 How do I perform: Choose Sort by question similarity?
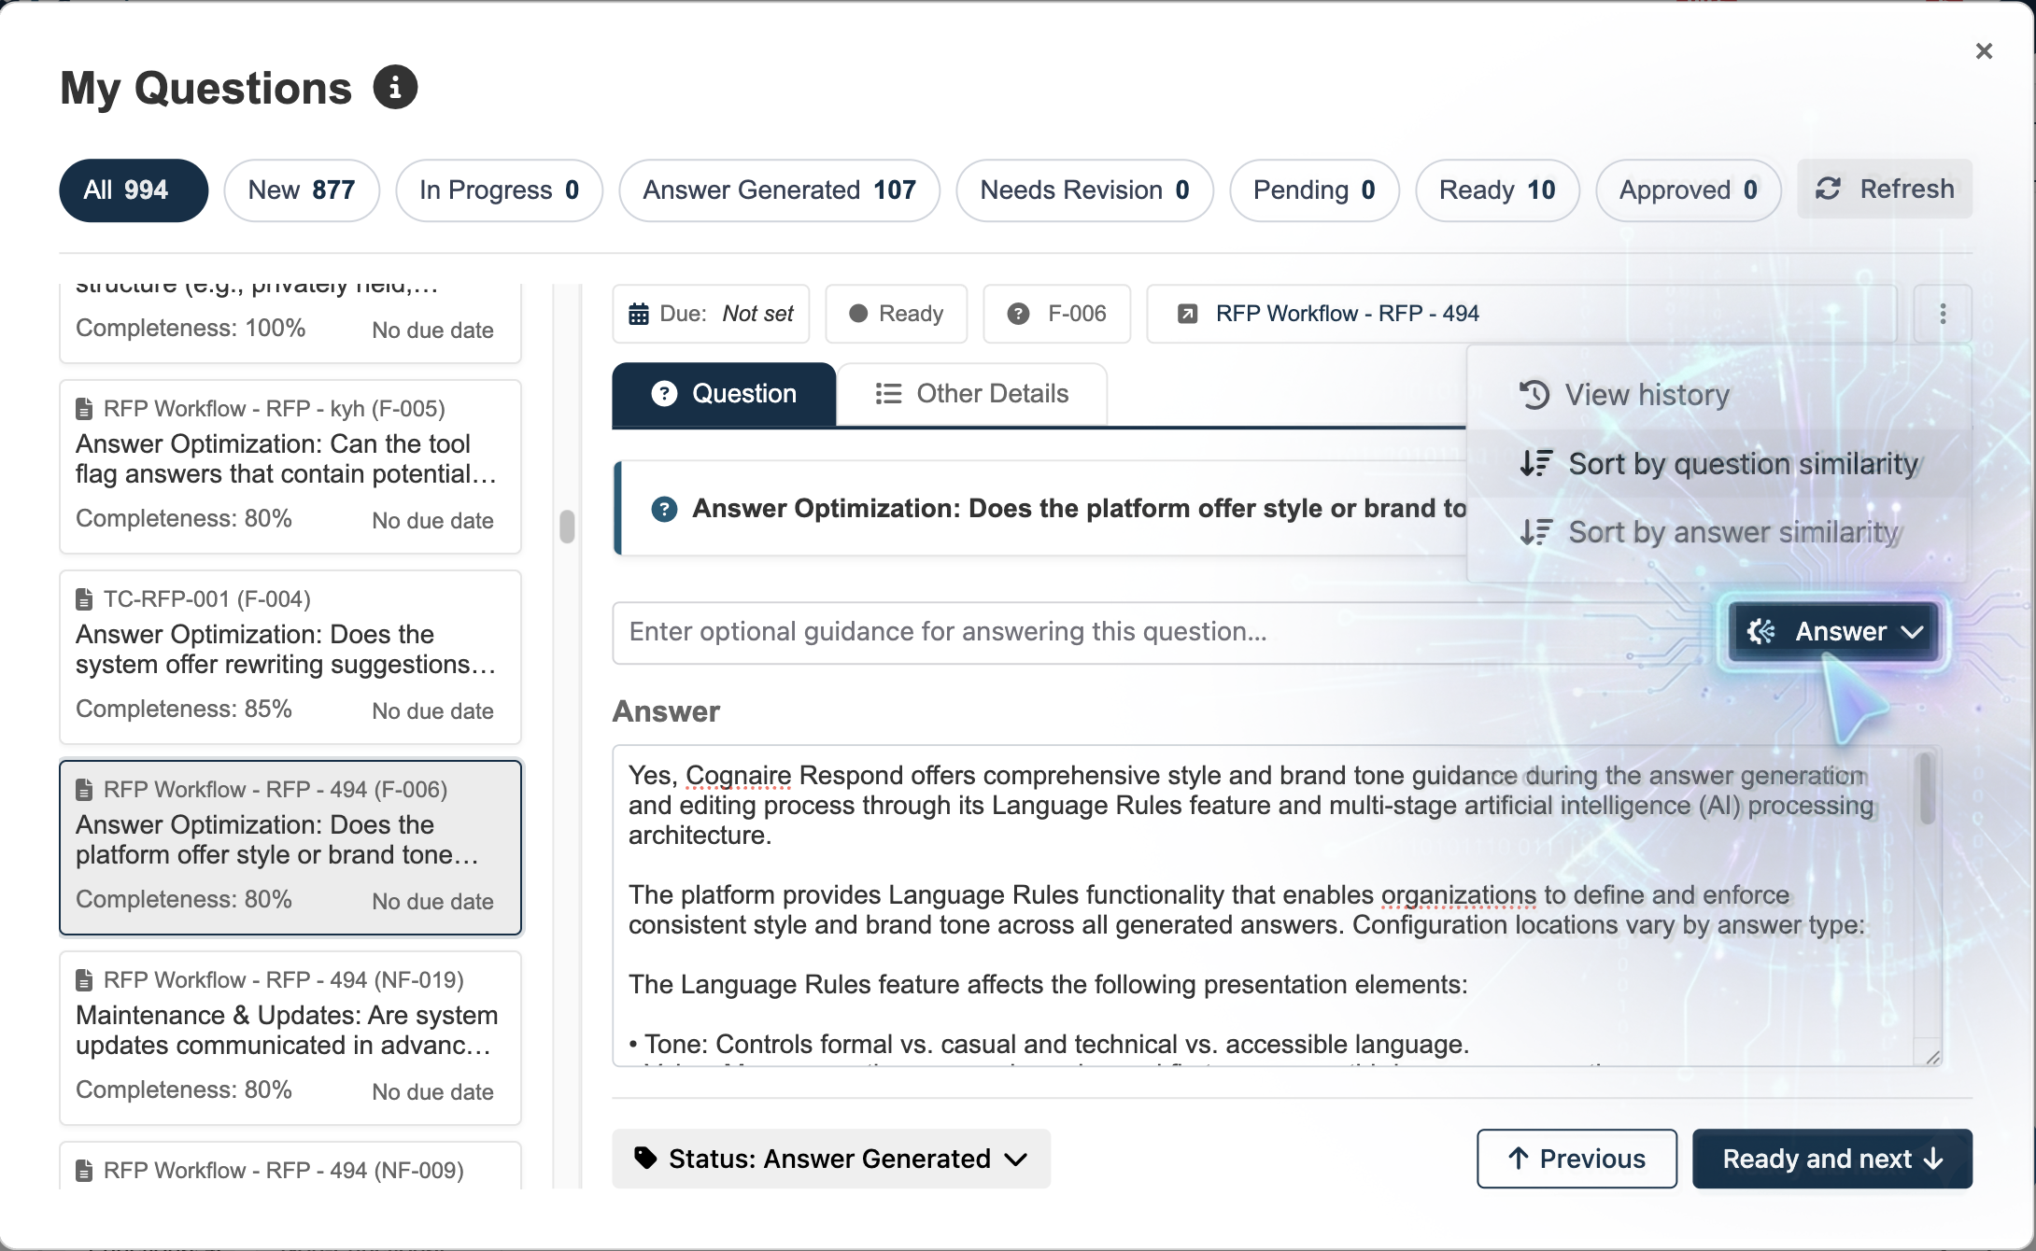click(1743, 462)
